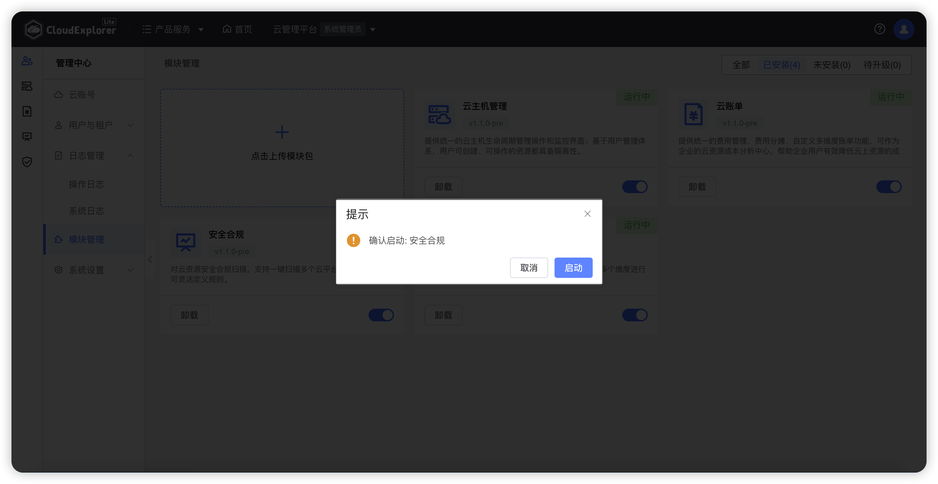Click the list icon beside 产品服务
This screenshot has width=938, height=484.
point(147,29)
